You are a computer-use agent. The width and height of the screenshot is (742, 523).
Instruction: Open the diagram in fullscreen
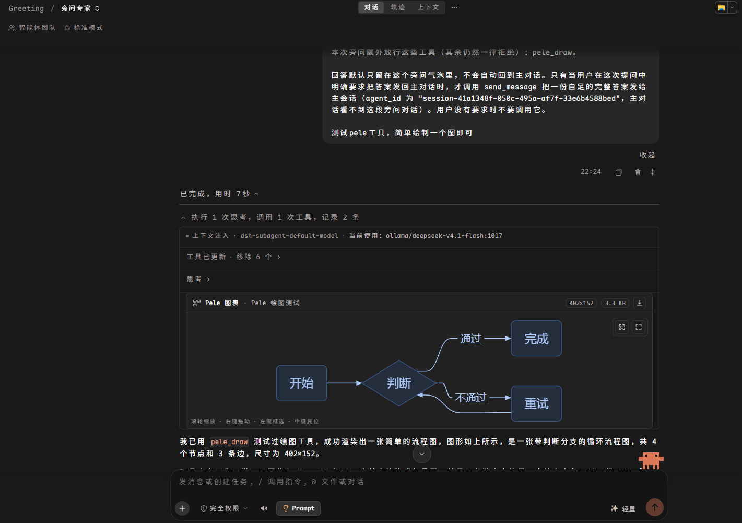click(x=639, y=327)
